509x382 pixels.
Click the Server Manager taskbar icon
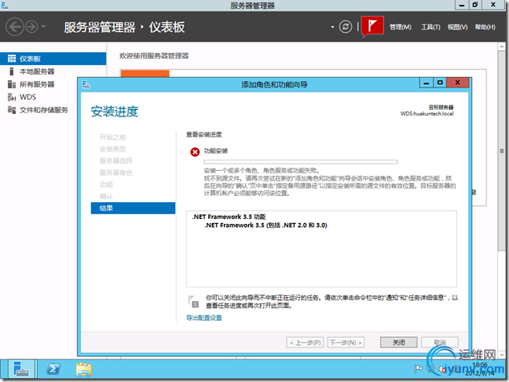click(21, 369)
